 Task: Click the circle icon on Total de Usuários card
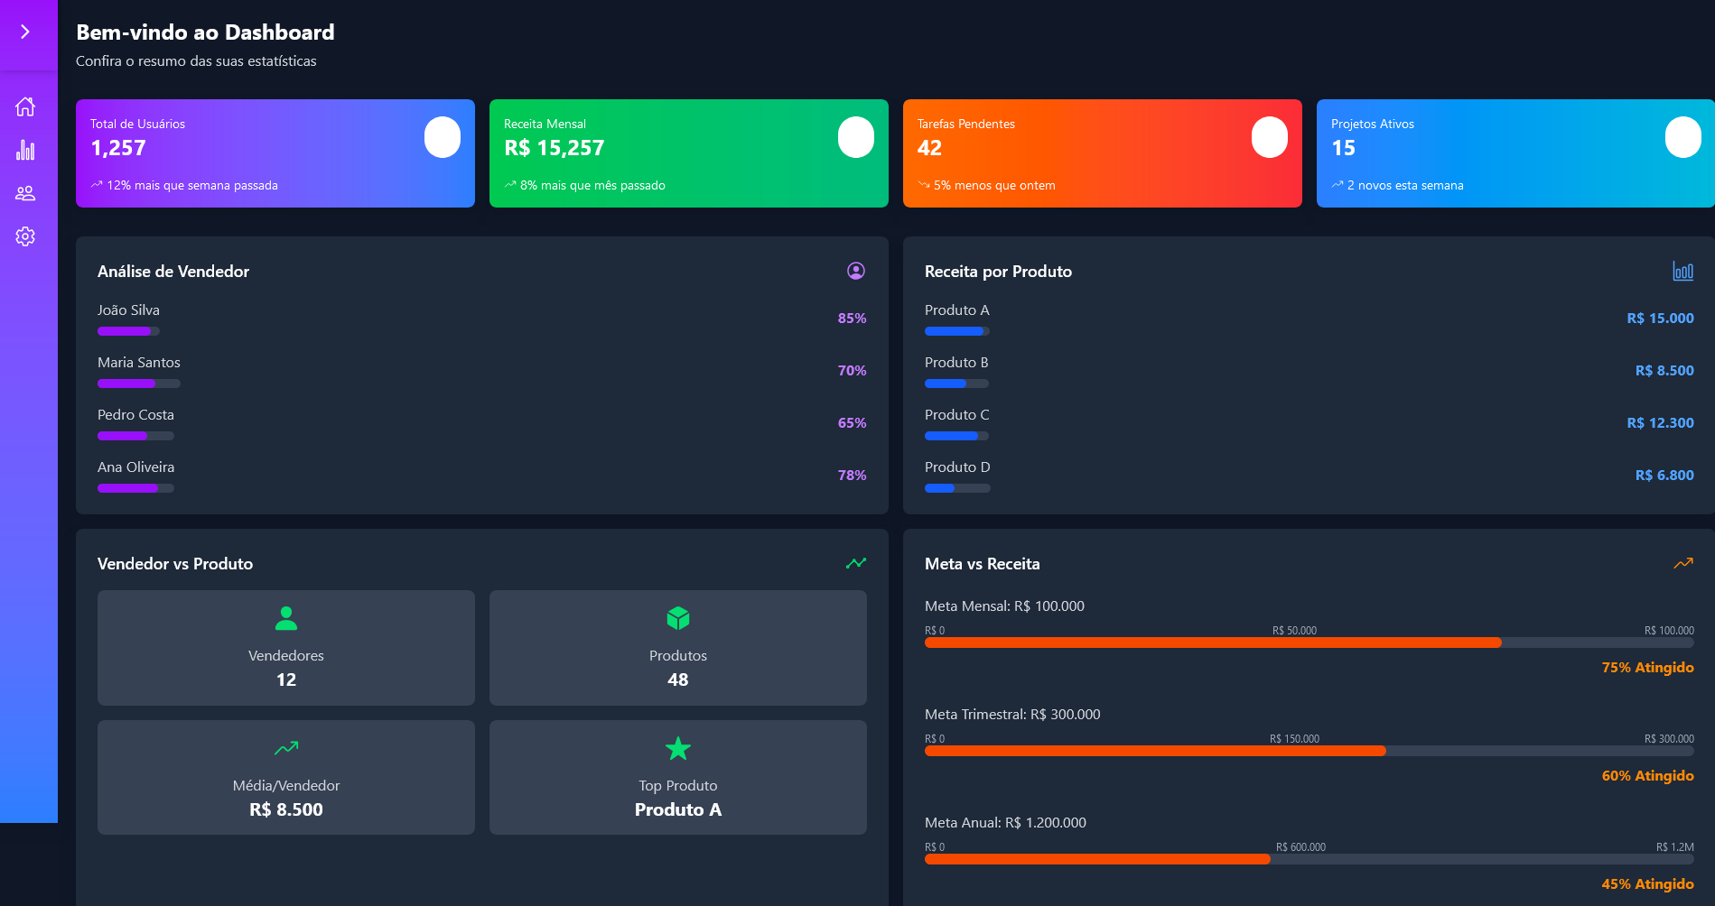[442, 136]
